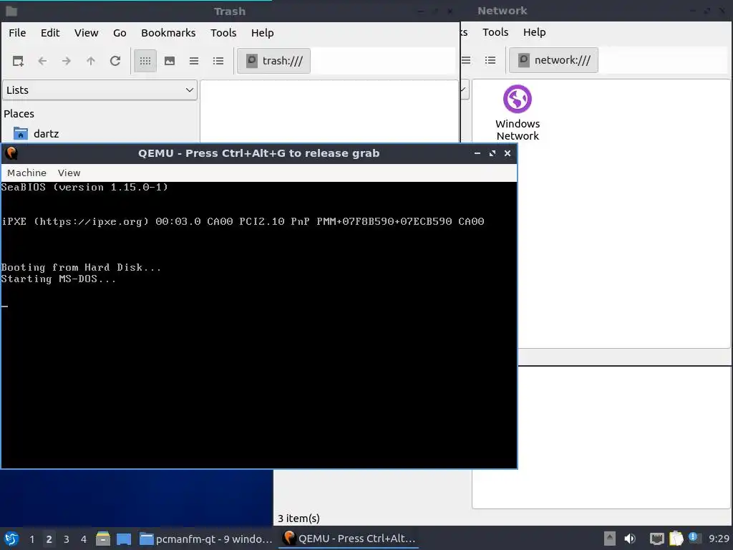Close the QEMU window
Screen dimensions: 733x550
pos(508,153)
